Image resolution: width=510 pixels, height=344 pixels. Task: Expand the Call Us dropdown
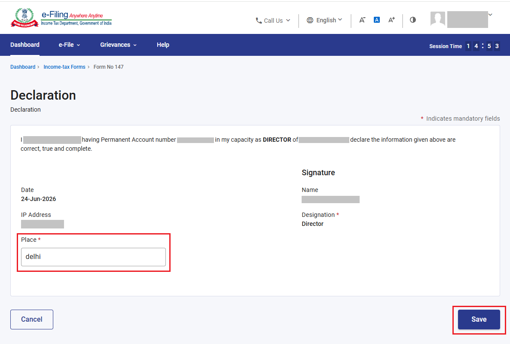[273, 21]
